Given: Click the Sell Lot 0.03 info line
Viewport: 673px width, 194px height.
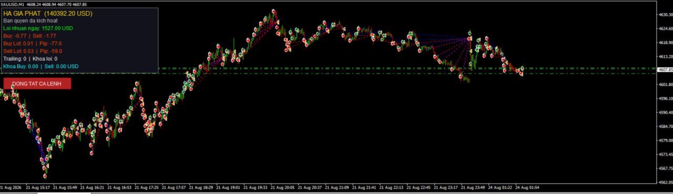Looking at the screenshot, I should [33, 51].
